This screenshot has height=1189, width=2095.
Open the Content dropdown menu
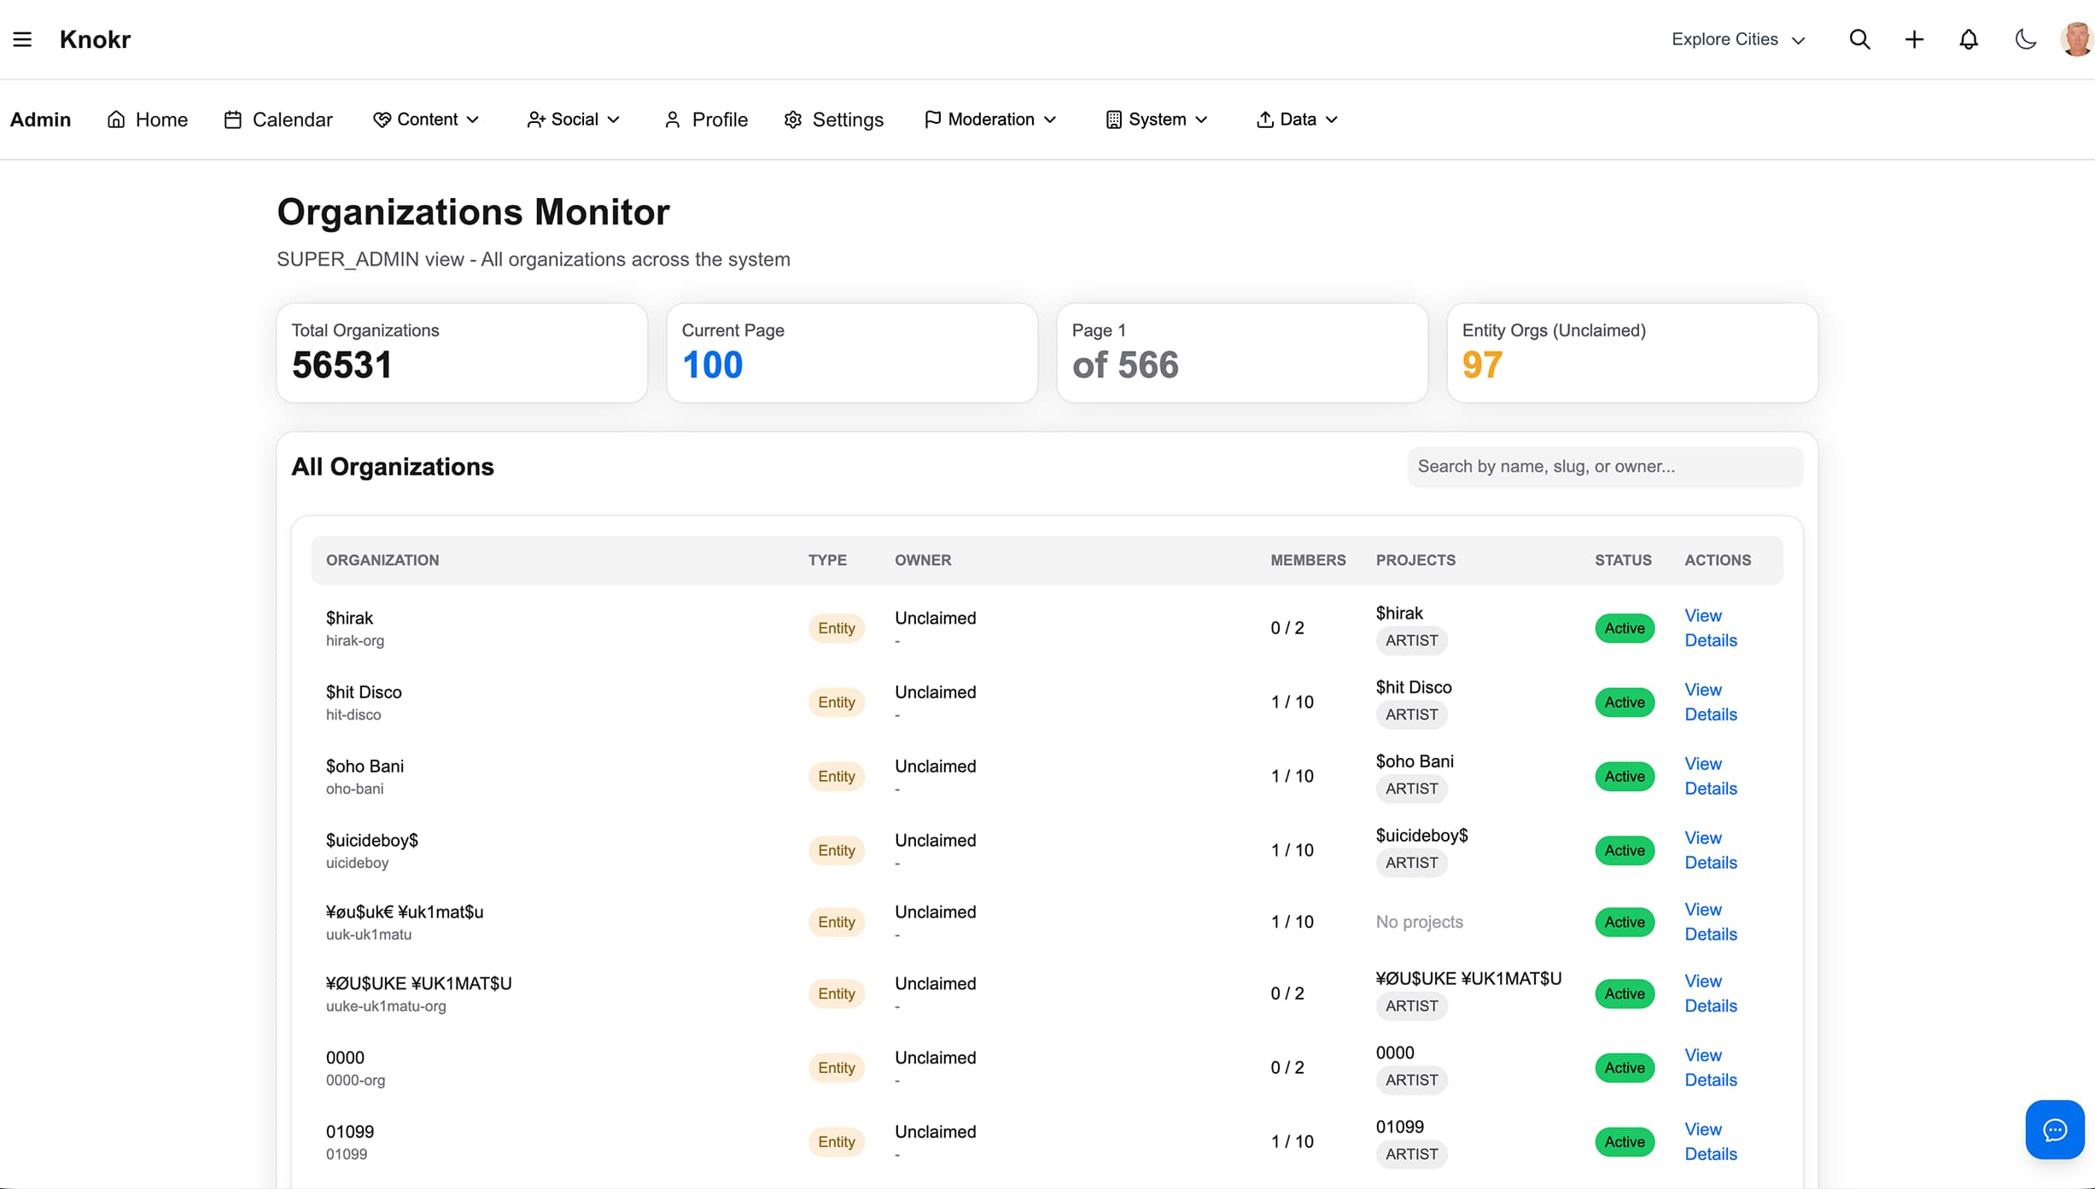[426, 119]
